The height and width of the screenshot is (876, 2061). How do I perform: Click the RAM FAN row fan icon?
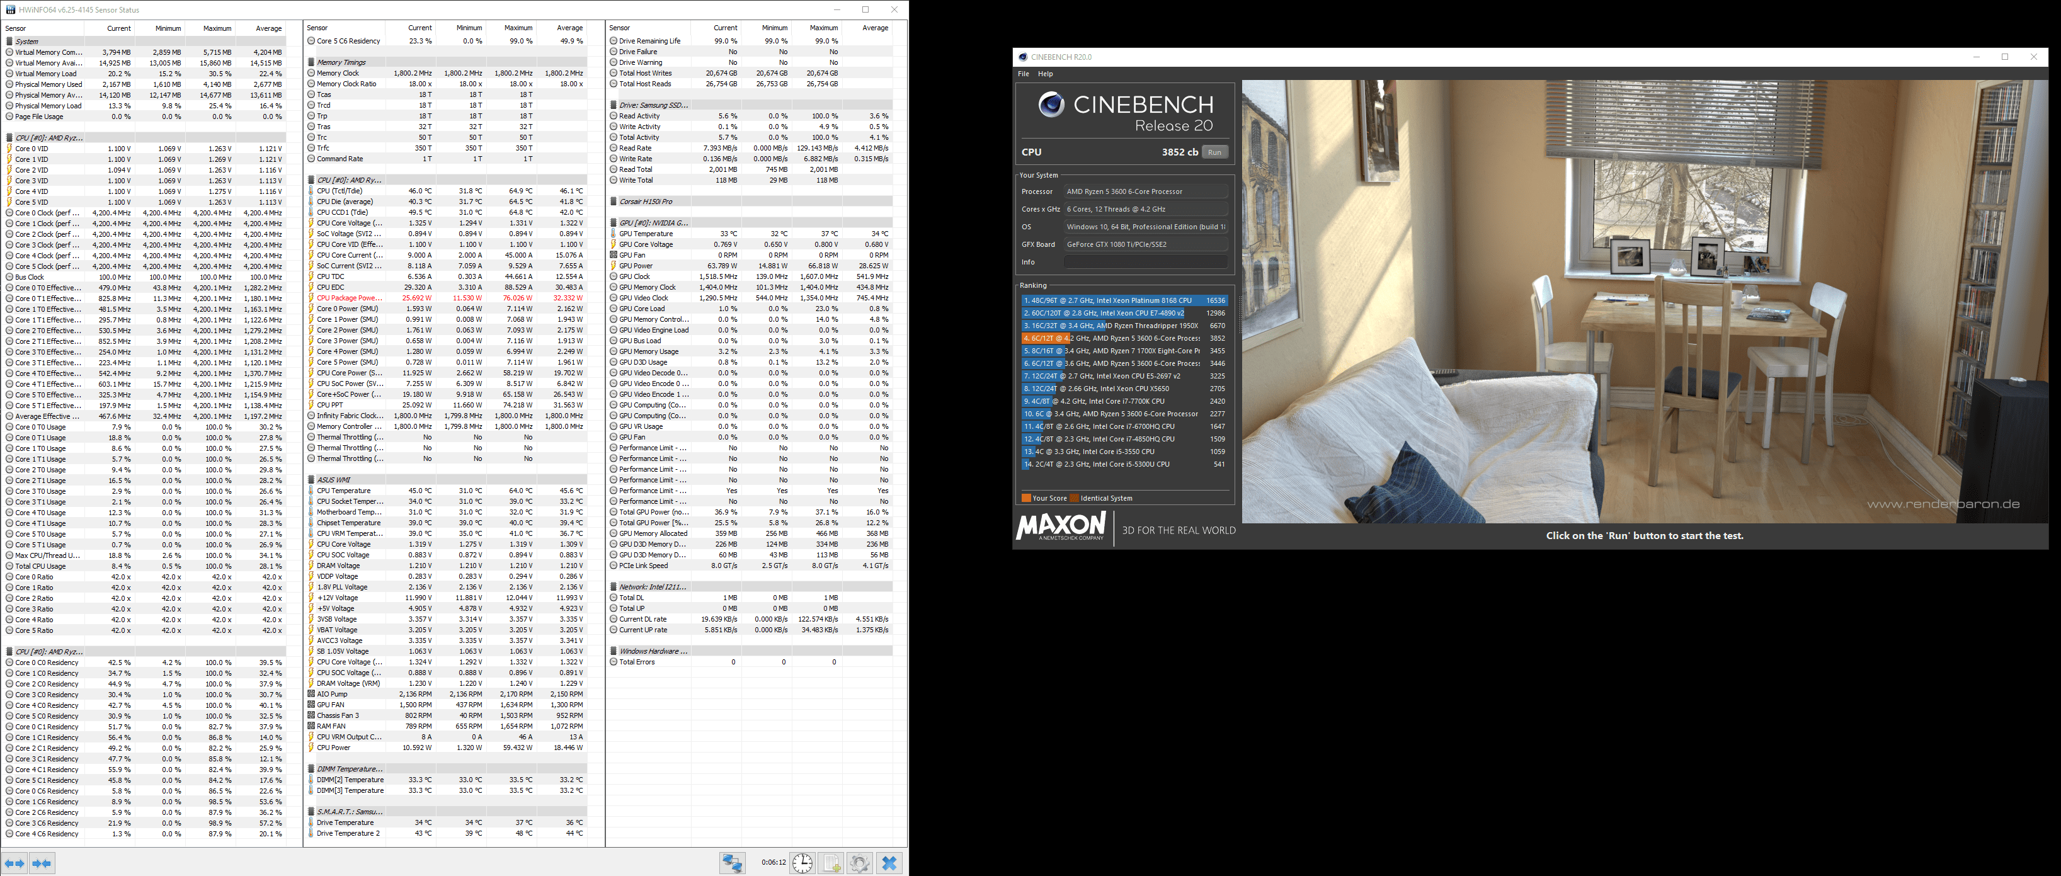(x=311, y=726)
